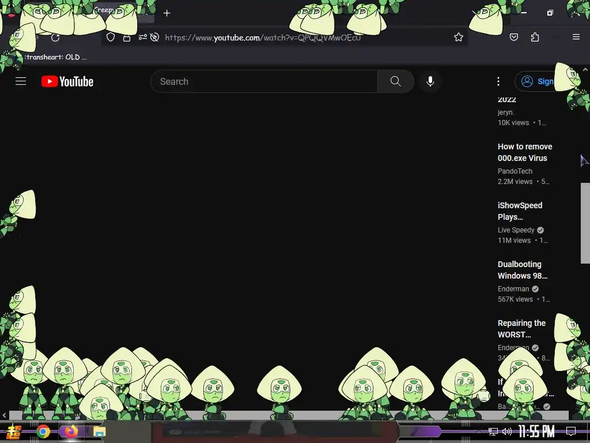Click the left arrow of the horizontal scrollbar
590x443 pixels.
coord(4,415)
